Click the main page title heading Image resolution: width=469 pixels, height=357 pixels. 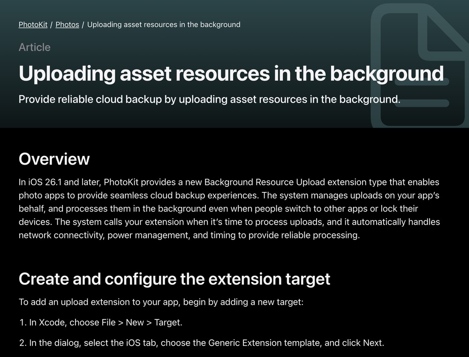coord(231,74)
